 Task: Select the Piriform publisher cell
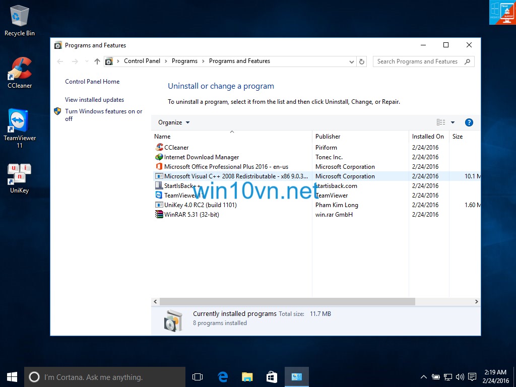point(326,148)
